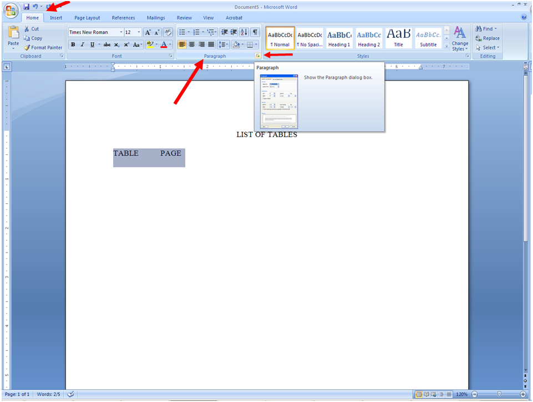Toggle italic formatting
The height and width of the screenshot is (402, 533).
click(x=82, y=44)
